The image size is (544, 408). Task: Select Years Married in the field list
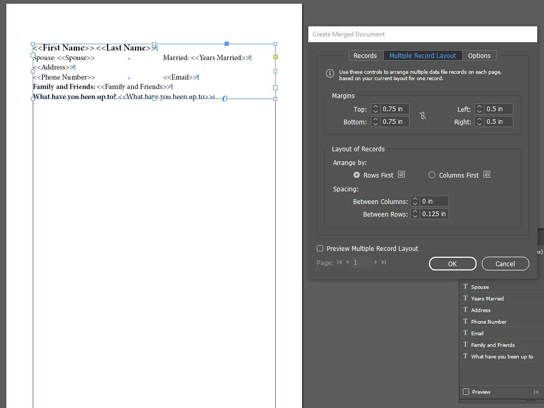coord(502,298)
